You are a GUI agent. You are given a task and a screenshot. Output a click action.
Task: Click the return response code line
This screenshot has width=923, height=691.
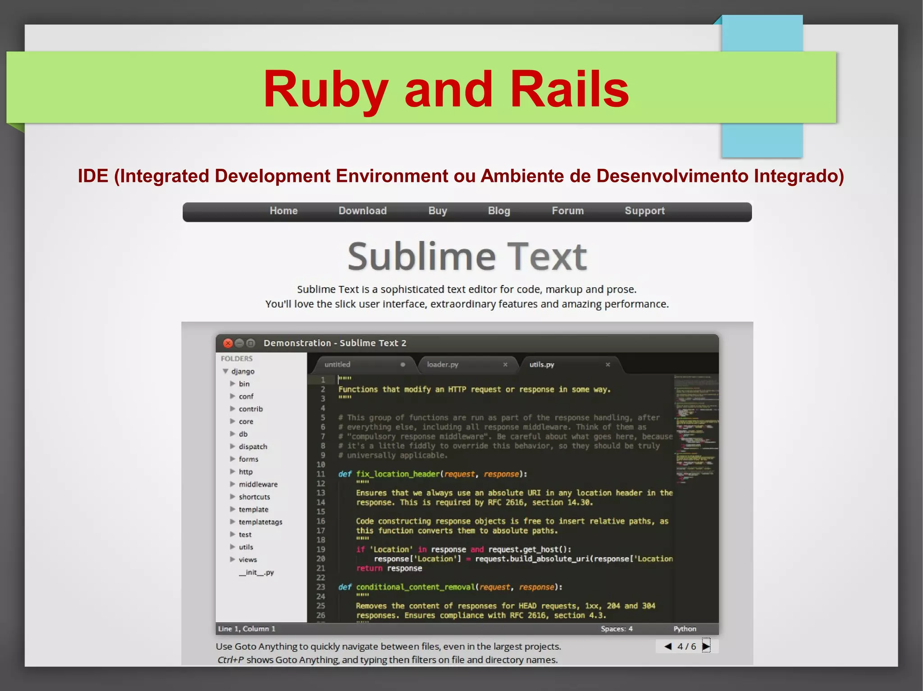tap(389, 568)
